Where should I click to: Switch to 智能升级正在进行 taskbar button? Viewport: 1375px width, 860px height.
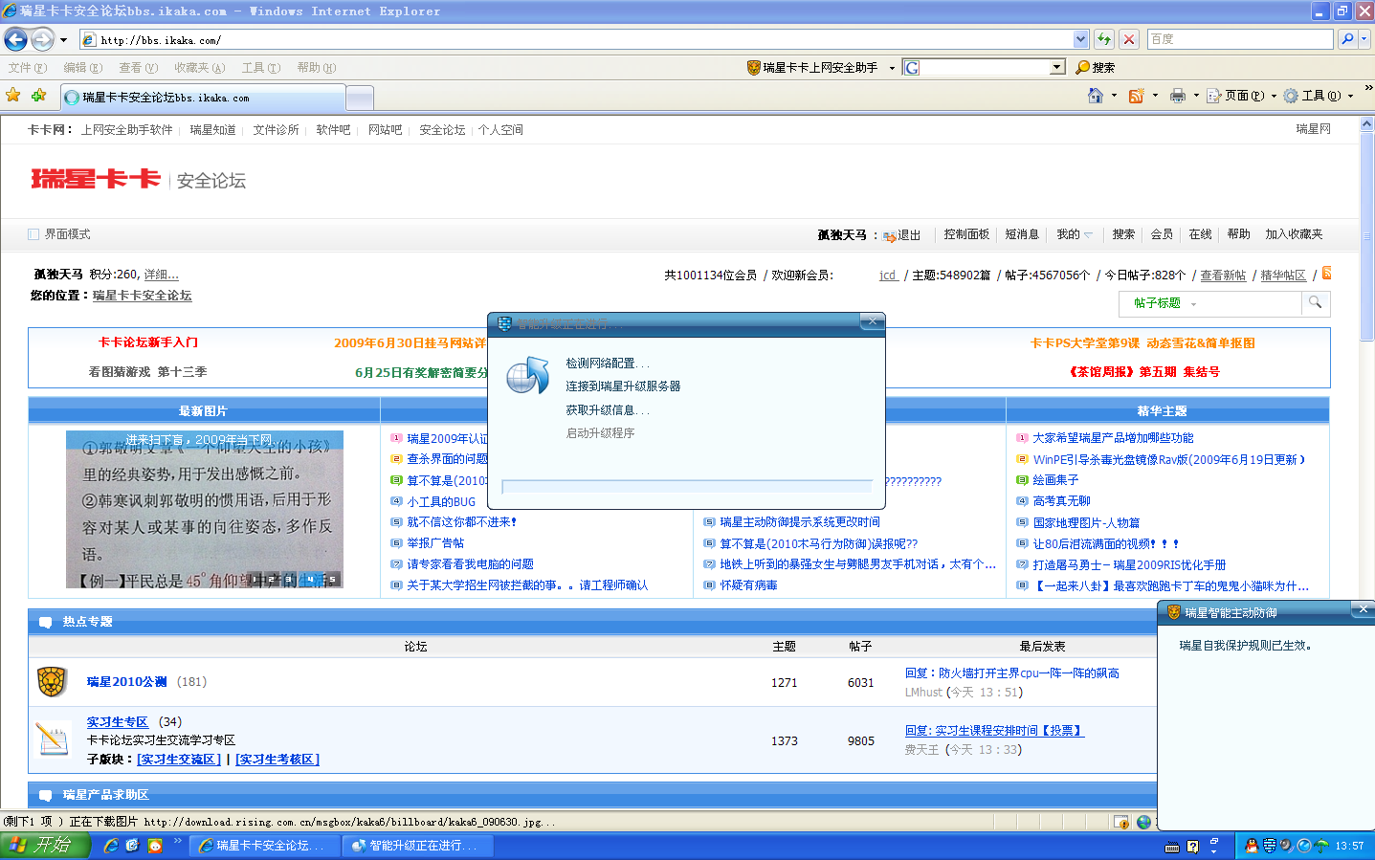click(419, 846)
